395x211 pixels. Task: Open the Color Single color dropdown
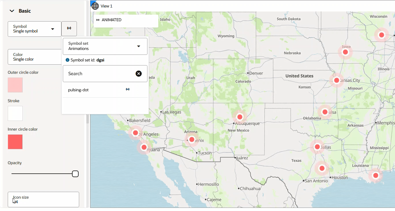pos(34,57)
